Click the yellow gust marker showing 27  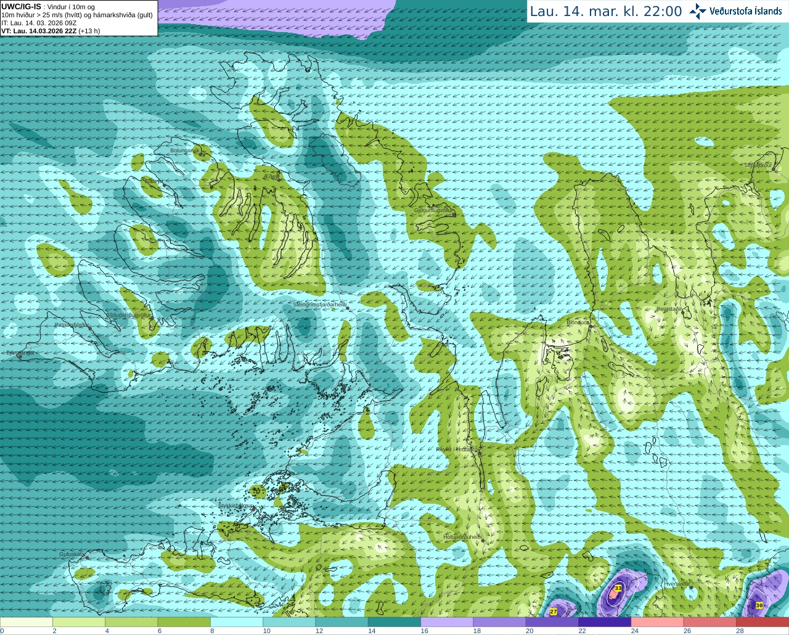(x=554, y=612)
